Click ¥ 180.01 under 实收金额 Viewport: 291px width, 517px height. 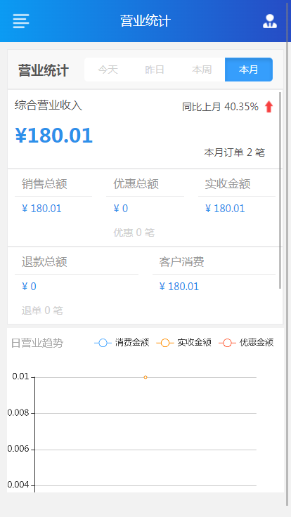tap(225, 209)
